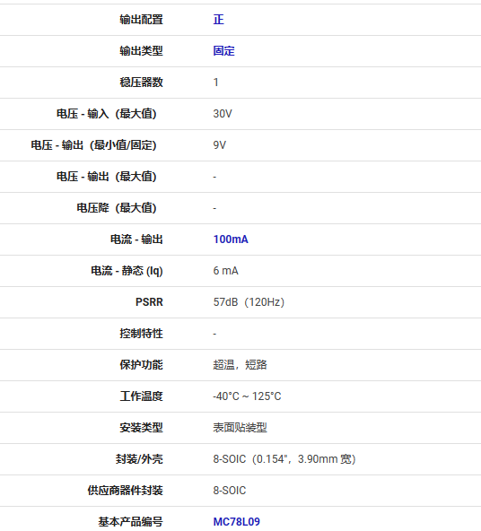The height and width of the screenshot is (531, 481).
Task: Click the 57dB (120Hz) PSRR value
Action: (x=249, y=302)
